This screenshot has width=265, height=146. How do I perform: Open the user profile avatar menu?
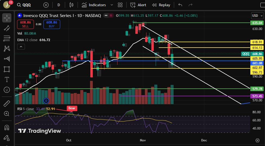pyautogui.click(x=7, y=5)
